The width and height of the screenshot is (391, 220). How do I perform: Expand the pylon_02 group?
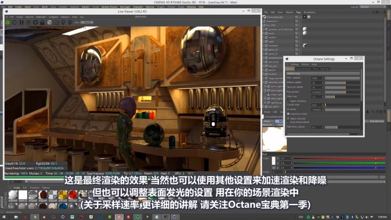tap(263, 50)
